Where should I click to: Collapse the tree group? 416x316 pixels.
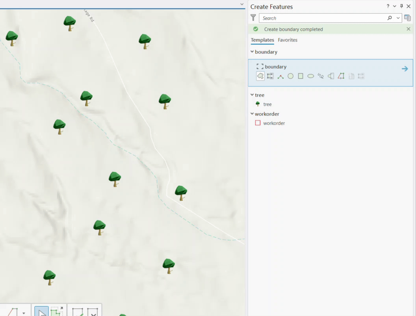pyautogui.click(x=252, y=95)
